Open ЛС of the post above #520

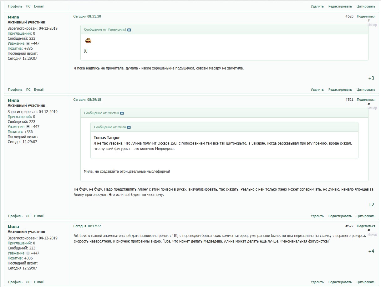[28, 6]
